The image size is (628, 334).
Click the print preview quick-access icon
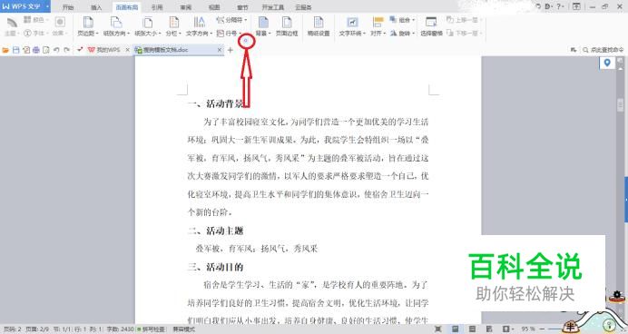click(46, 50)
